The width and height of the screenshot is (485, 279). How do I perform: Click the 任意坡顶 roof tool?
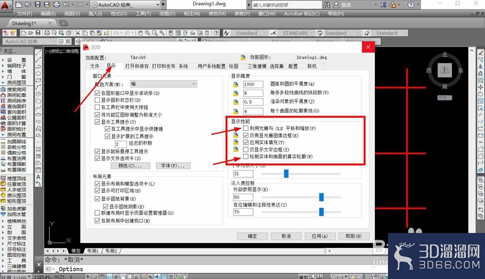(14, 184)
